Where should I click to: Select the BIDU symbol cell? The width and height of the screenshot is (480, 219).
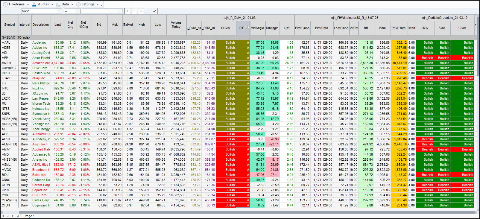[x=10, y=175]
